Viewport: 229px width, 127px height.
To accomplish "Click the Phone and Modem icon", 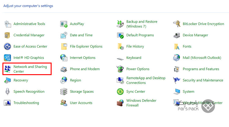I will tap(64, 69).
